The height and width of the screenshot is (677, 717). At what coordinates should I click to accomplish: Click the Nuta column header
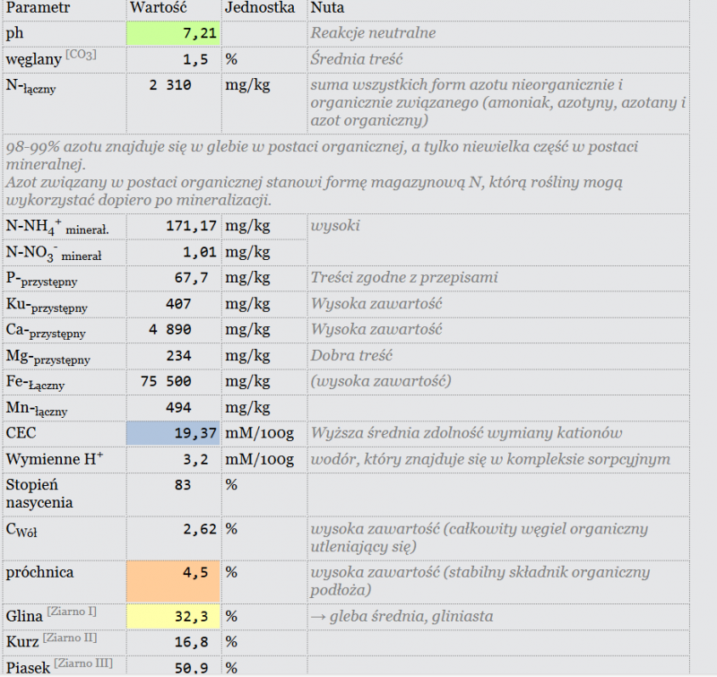327,8
